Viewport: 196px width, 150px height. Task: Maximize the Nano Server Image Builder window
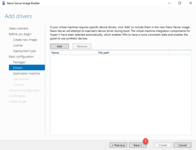(x=180, y=3)
